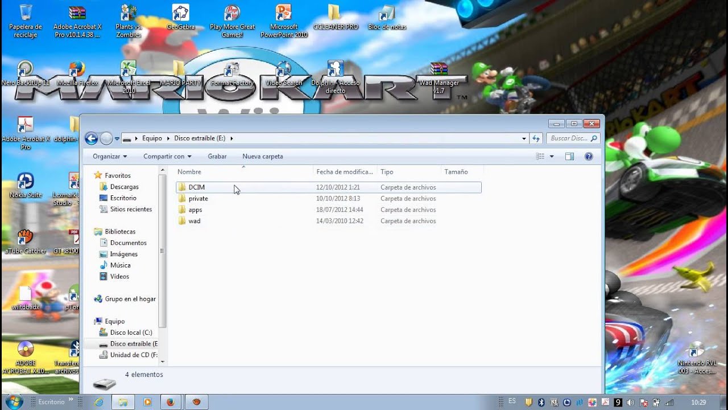Viewport: 728px width, 410px height.
Task: Open Papelera de reciclaje on desktop
Action: click(26, 21)
